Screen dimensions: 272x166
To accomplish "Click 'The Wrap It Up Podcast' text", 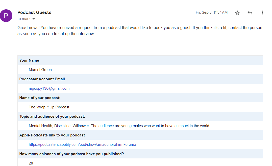I will click(49, 107).
